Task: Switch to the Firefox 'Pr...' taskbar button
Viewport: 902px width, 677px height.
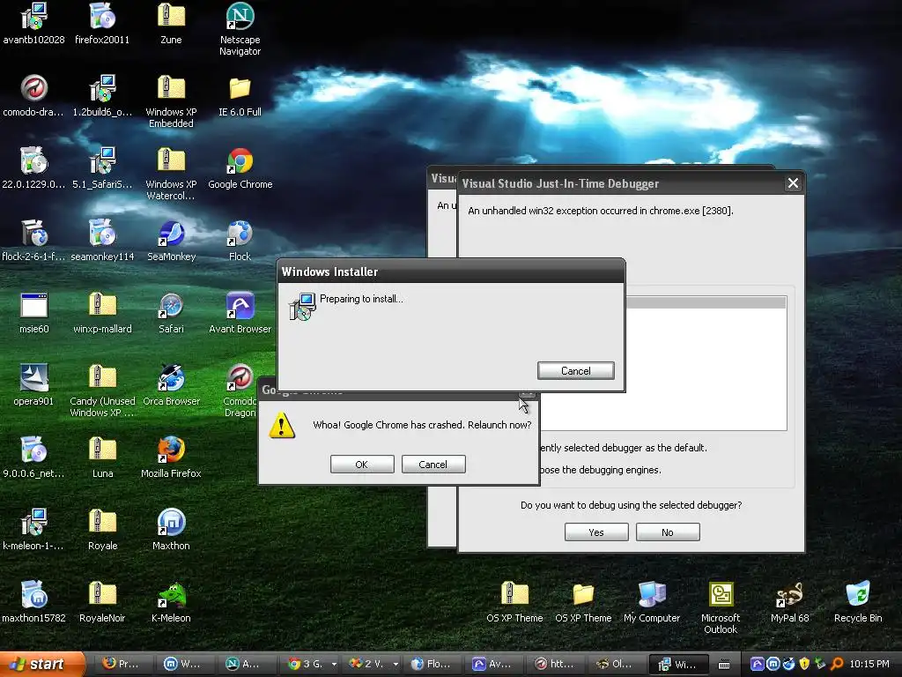Action: [x=121, y=664]
